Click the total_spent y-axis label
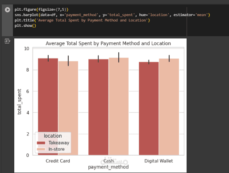This screenshot has height=173, width=229. [x=20, y=102]
